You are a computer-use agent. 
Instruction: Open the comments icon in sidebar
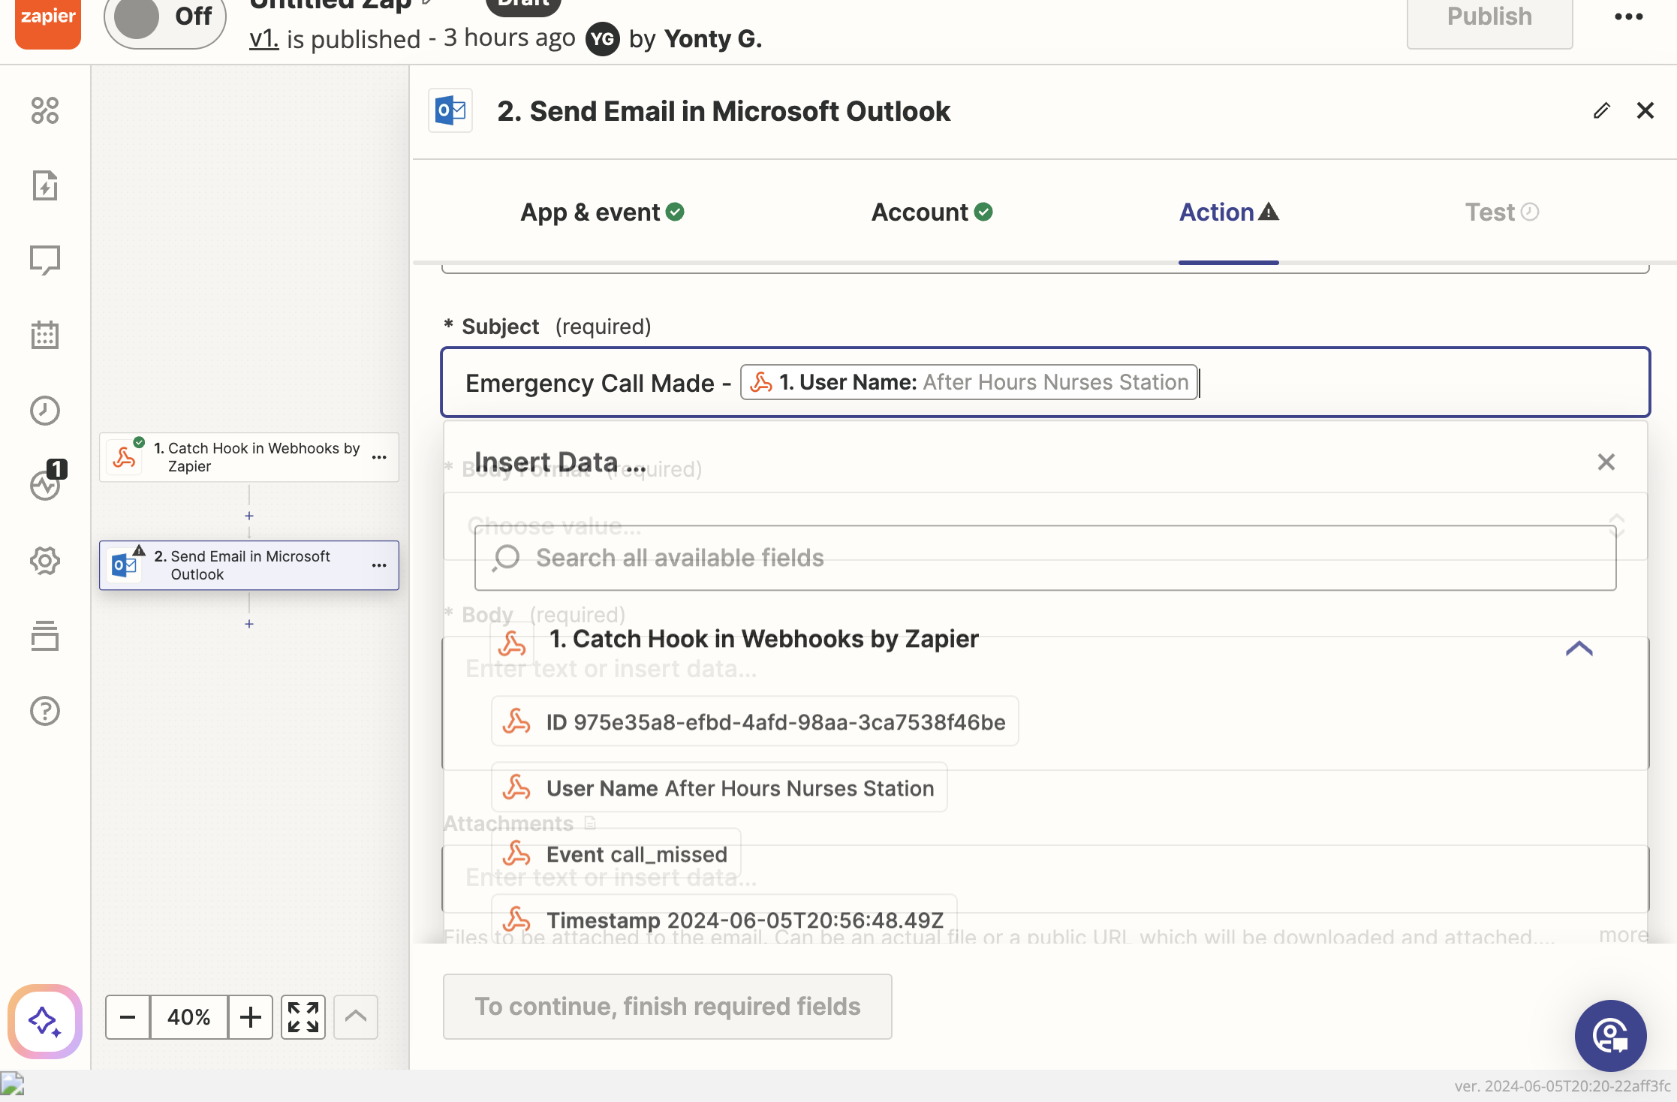click(45, 260)
